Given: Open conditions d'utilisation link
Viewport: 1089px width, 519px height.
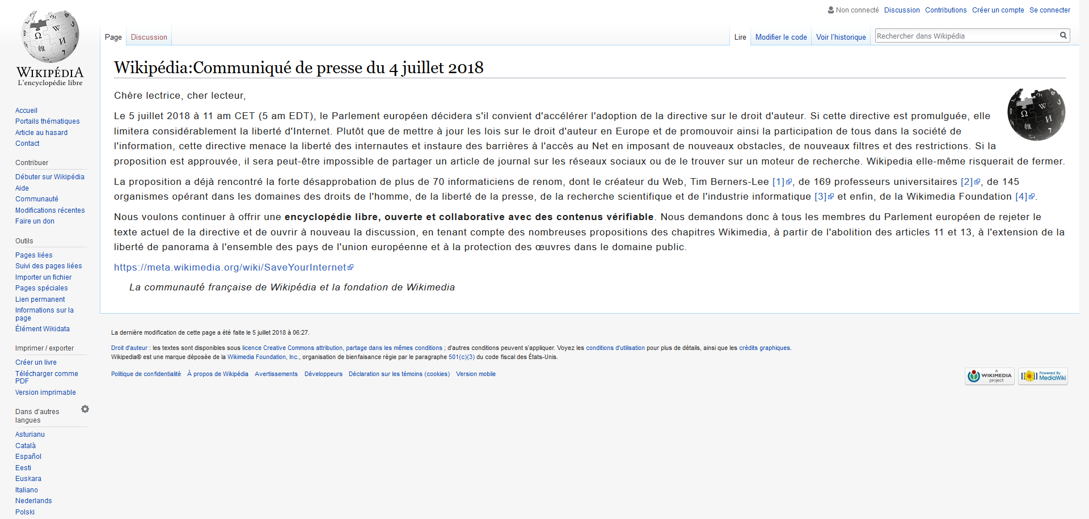Looking at the screenshot, I should (615, 348).
